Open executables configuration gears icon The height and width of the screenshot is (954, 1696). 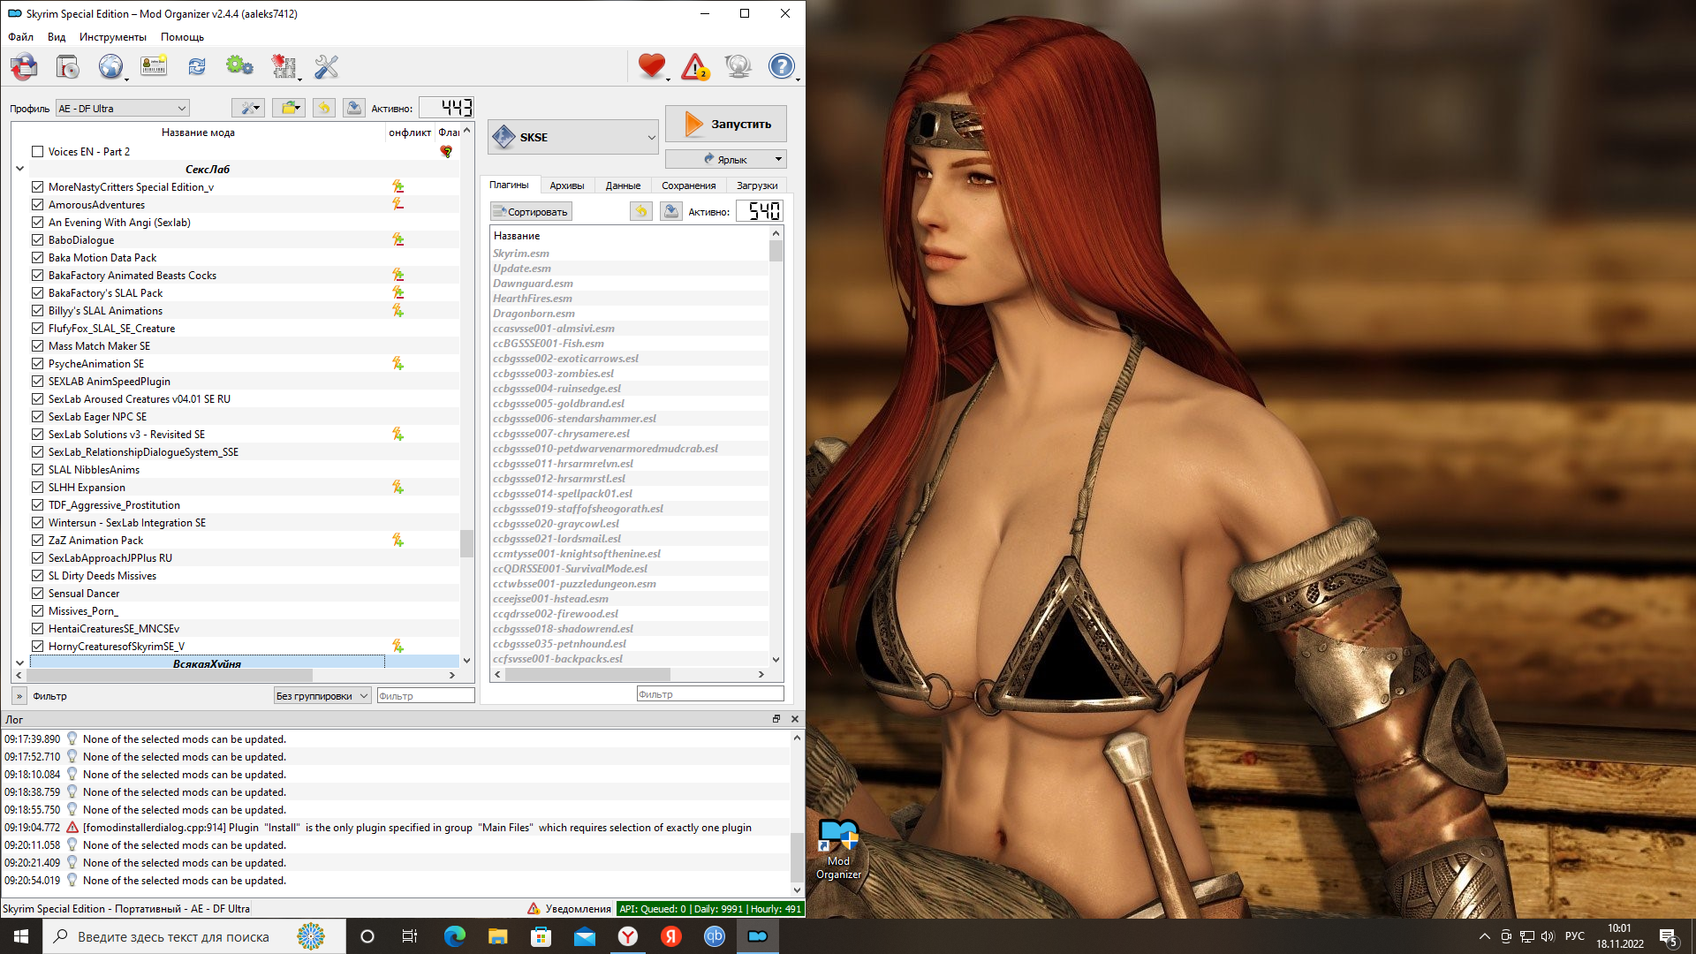(x=238, y=66)
